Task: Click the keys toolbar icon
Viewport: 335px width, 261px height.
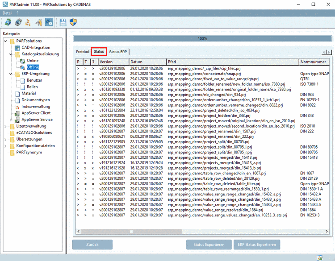Action: [39, 22]
